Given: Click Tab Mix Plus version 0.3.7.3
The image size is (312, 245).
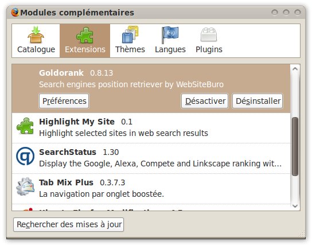Looking at the screenshot, I should [112, 182].
